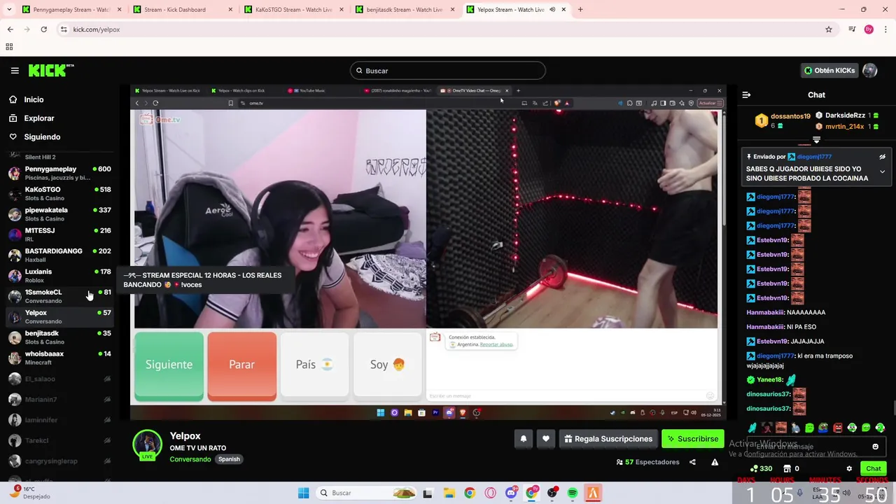Insert the angry red face quick emote
Screen dimensions: 896x504
click(838, 428)
